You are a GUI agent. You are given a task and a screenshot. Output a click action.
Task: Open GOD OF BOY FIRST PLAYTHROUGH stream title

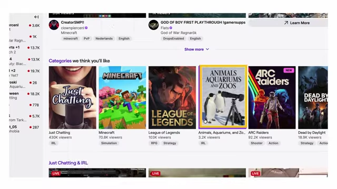tap(203, 22)
